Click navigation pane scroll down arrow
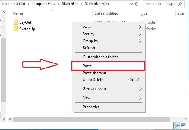This screenshot has width=189, height=130. pyautogui.click(x=4, y=119)
